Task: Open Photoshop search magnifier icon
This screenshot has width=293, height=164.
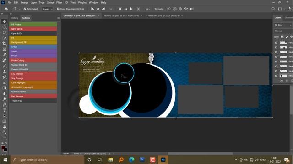Action: (x=273, y=9)
